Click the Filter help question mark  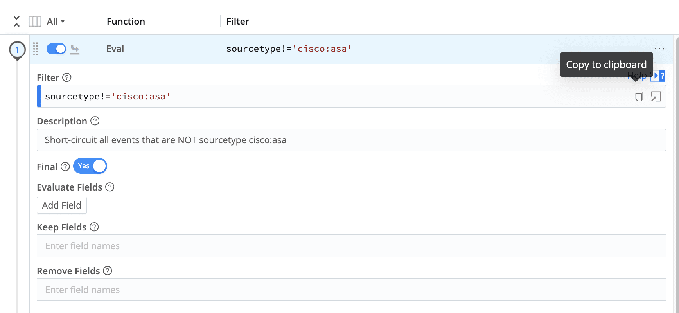click(67, 77)
